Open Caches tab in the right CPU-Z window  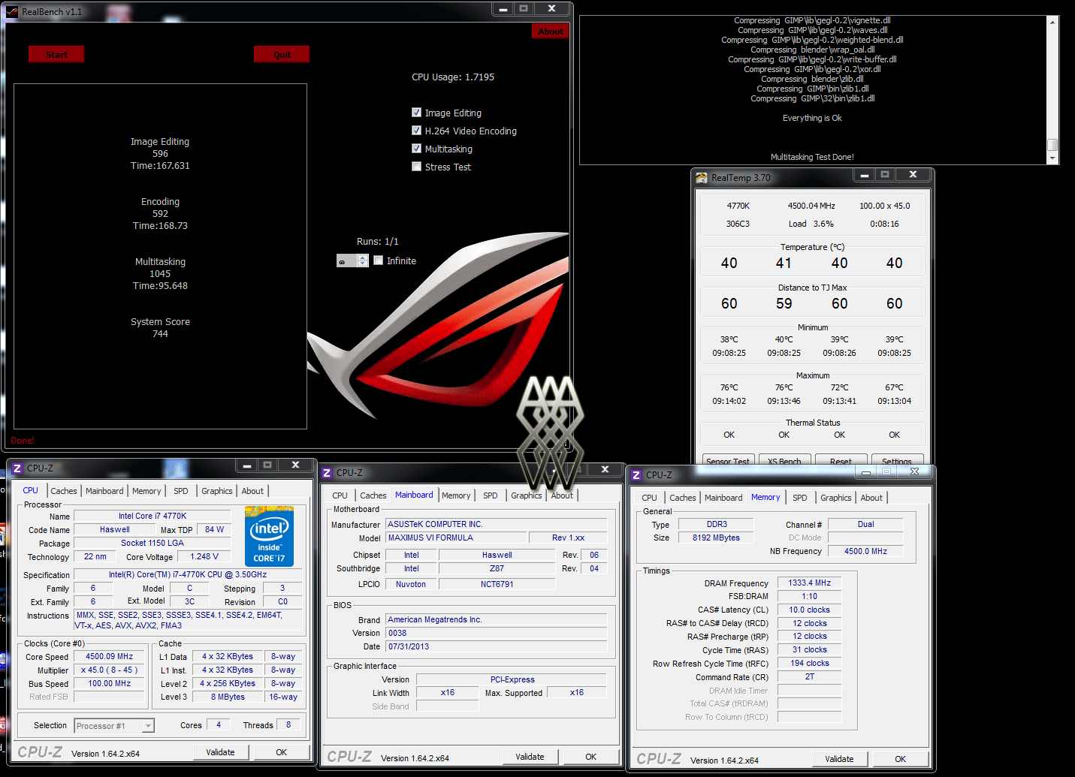(x=683, y=498)
